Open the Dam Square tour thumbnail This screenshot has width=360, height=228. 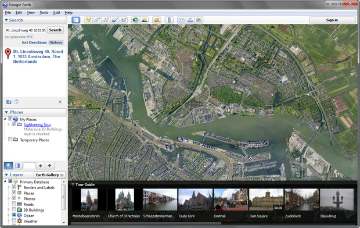click(266, 199)
